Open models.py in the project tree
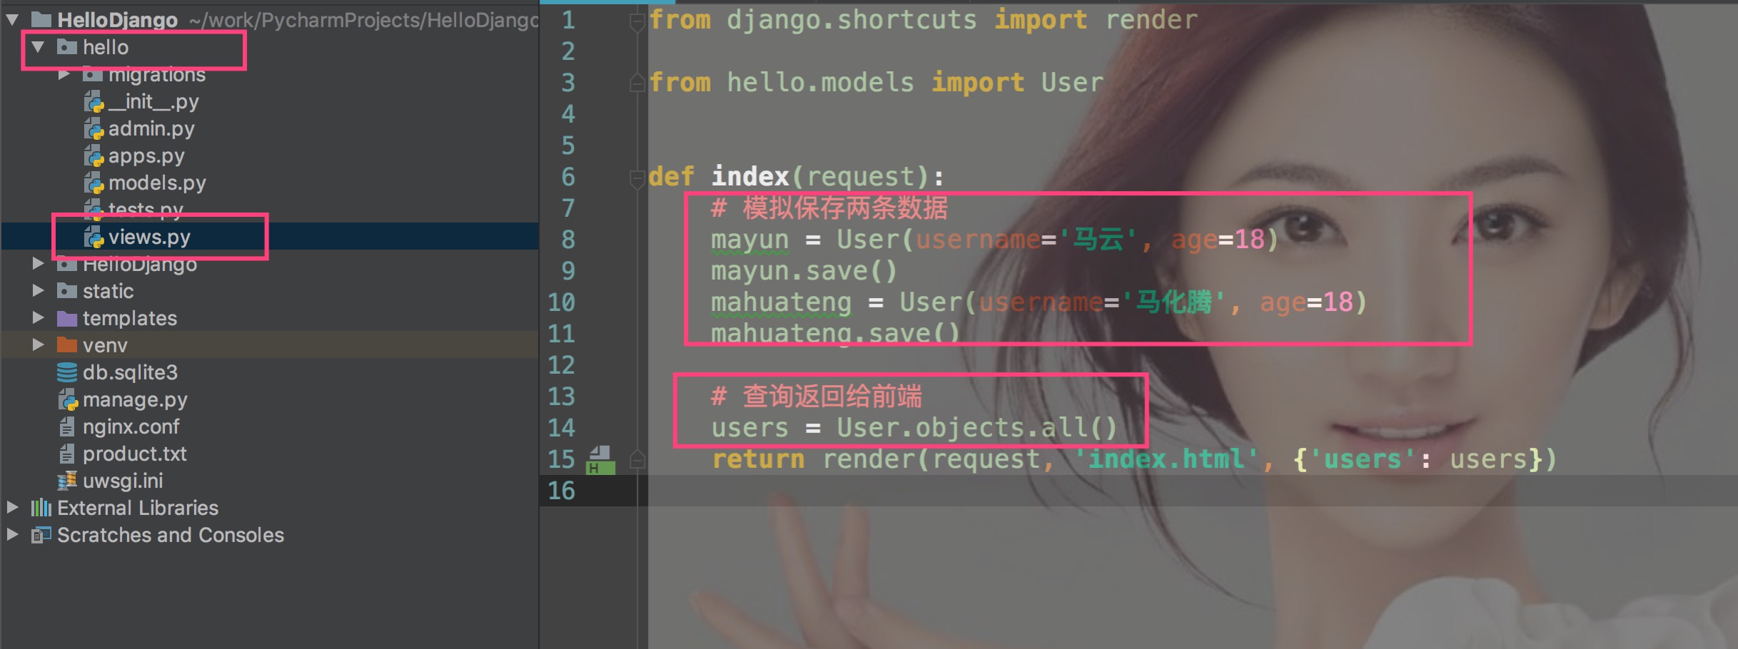This screenshot has height=649, width=1738. [157, 183]
